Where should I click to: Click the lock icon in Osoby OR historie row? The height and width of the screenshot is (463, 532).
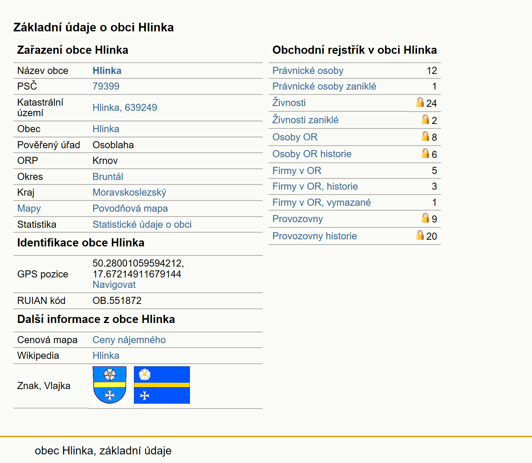(425, 153)
